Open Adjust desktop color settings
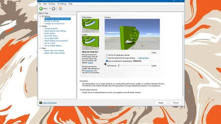The width and height of the screenshot is (221, 124). [55, 31]
